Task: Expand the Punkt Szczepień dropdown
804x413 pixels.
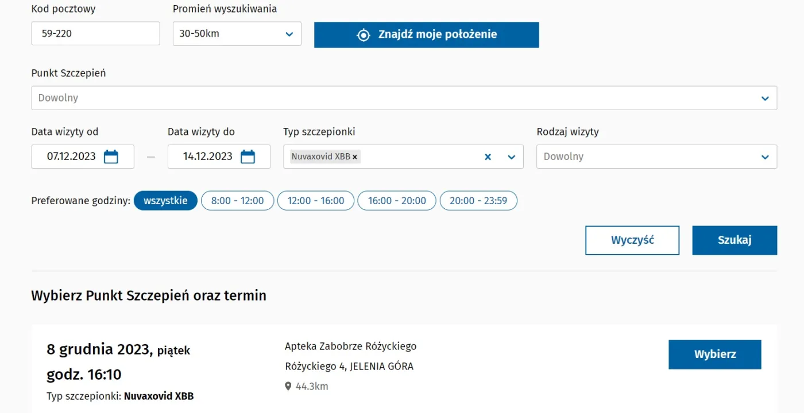Action: pos(404,98)
